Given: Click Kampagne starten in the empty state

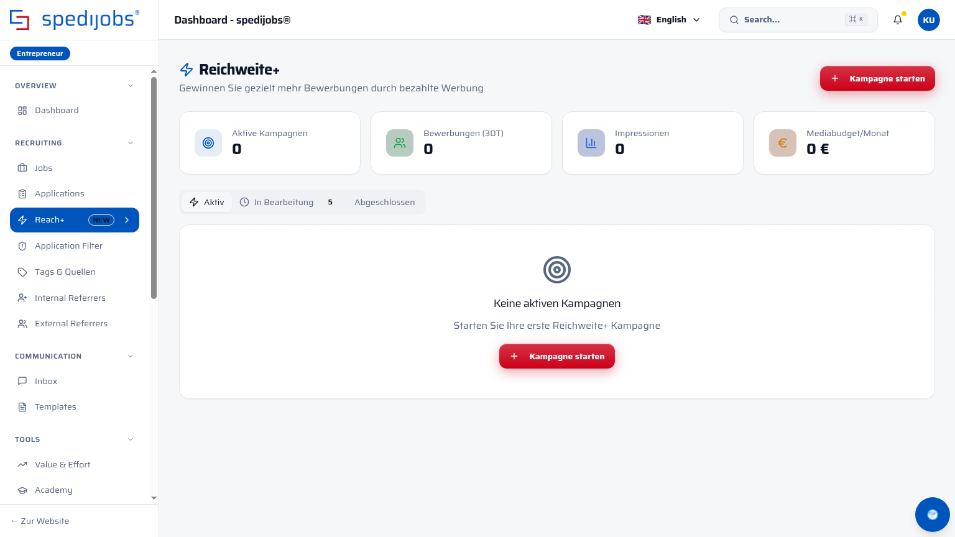Looking at the screenshot, I should pos(557,356).
